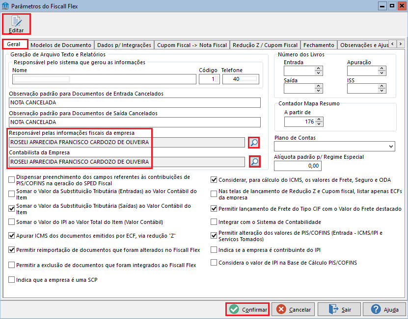Open the Redução Z / Cupom Fiscal tab

coord(265,45)
